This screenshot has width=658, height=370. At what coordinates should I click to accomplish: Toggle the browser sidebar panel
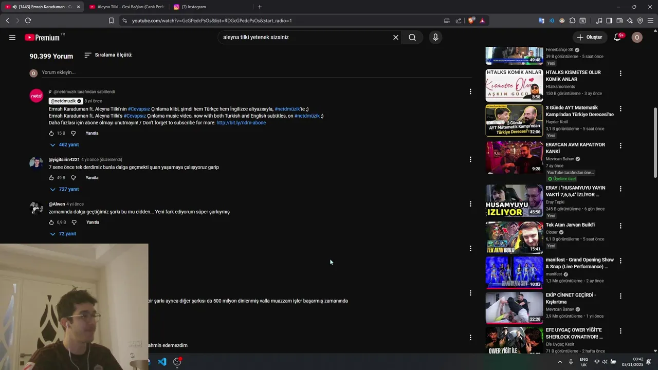(x=609, y=21)
